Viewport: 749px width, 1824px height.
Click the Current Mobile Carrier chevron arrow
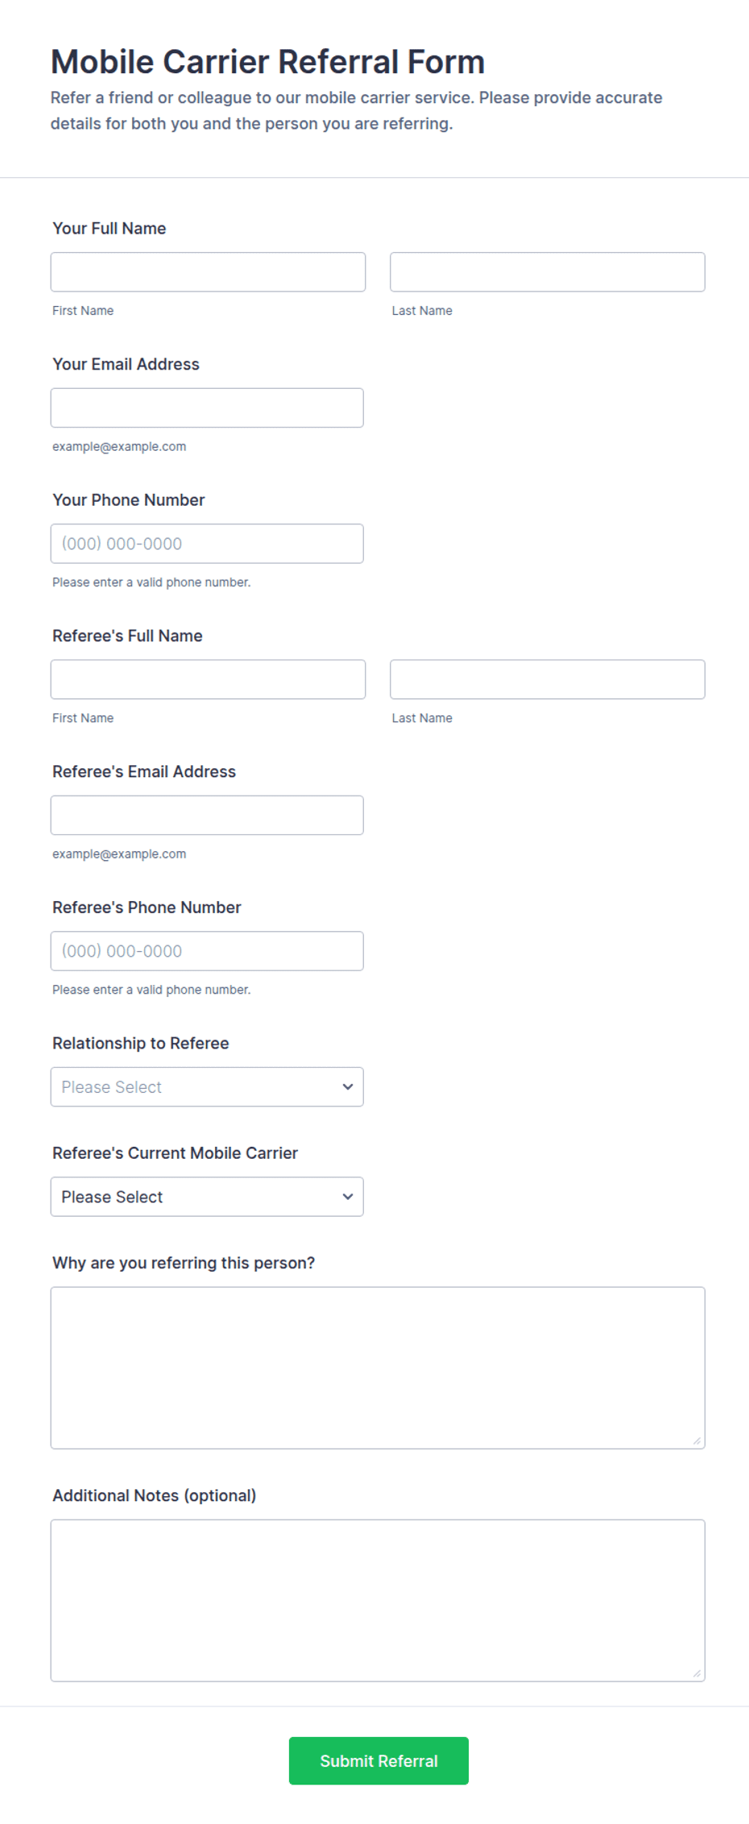click(348, 1197)
